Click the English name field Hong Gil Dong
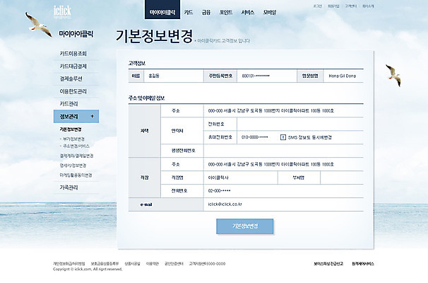428x283 pixels. [x=343, y=76]
